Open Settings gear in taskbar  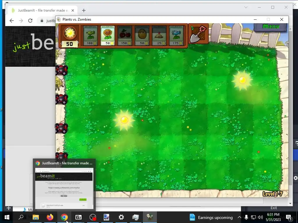(x=121, y=217)
